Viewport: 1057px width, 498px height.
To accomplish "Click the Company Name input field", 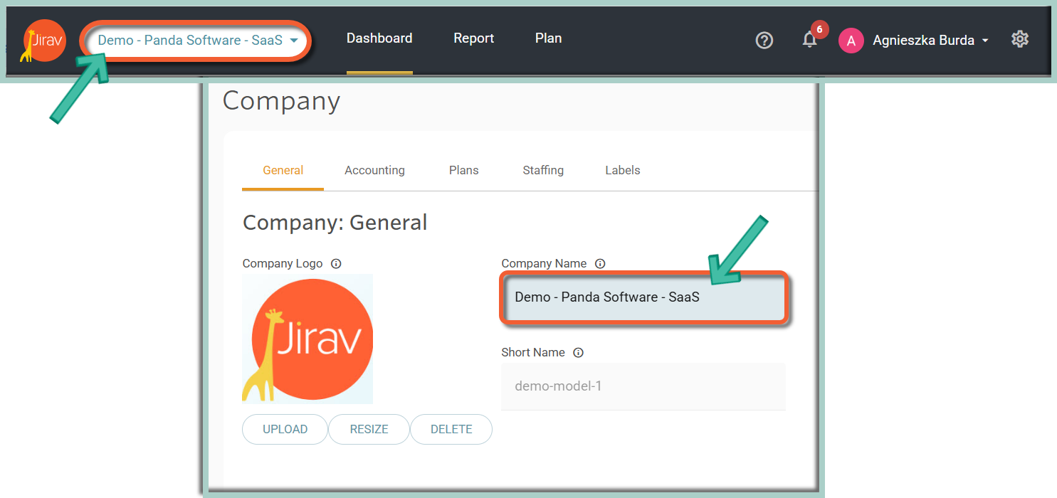I will coord(643,297).
